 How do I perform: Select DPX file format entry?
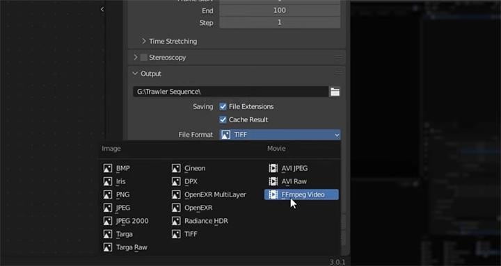click(184, 181)
